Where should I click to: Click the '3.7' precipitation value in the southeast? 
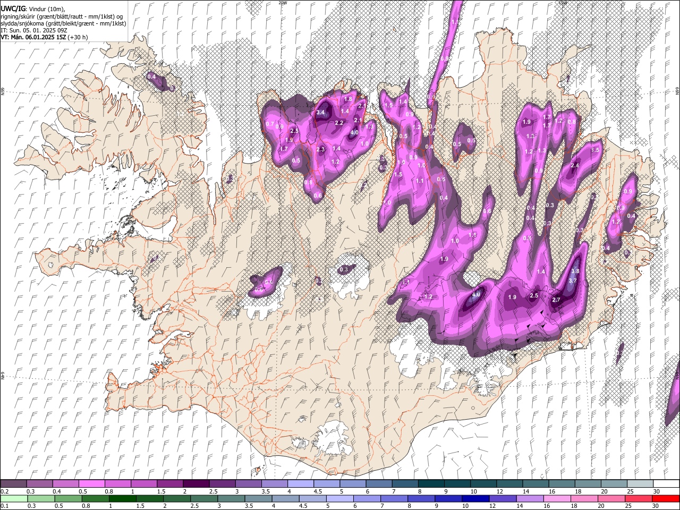pos(573,280)
